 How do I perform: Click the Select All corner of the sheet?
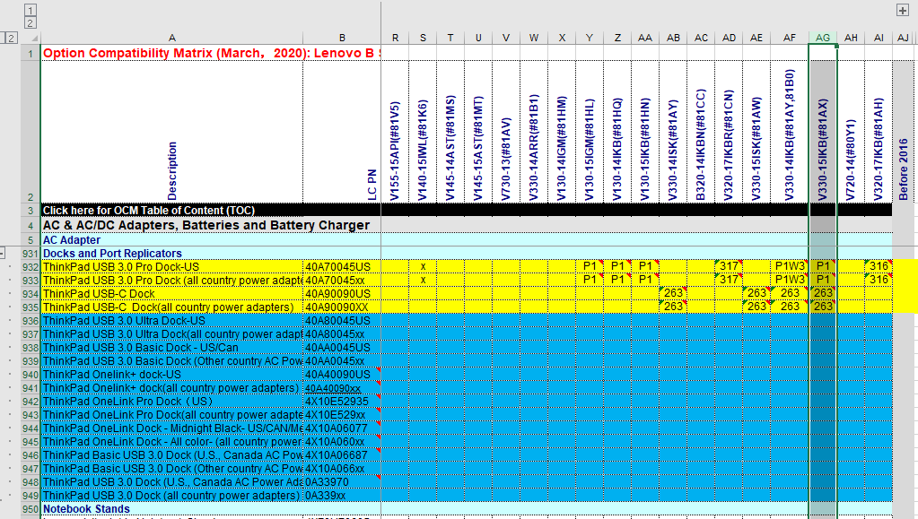pyautogui.click(x=31, y=38)
